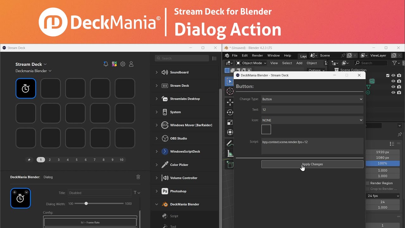Open the 24 fps frame rate dropdown
Image resolution: width=405 pixels, height=228 pixels.
[383, 196]
